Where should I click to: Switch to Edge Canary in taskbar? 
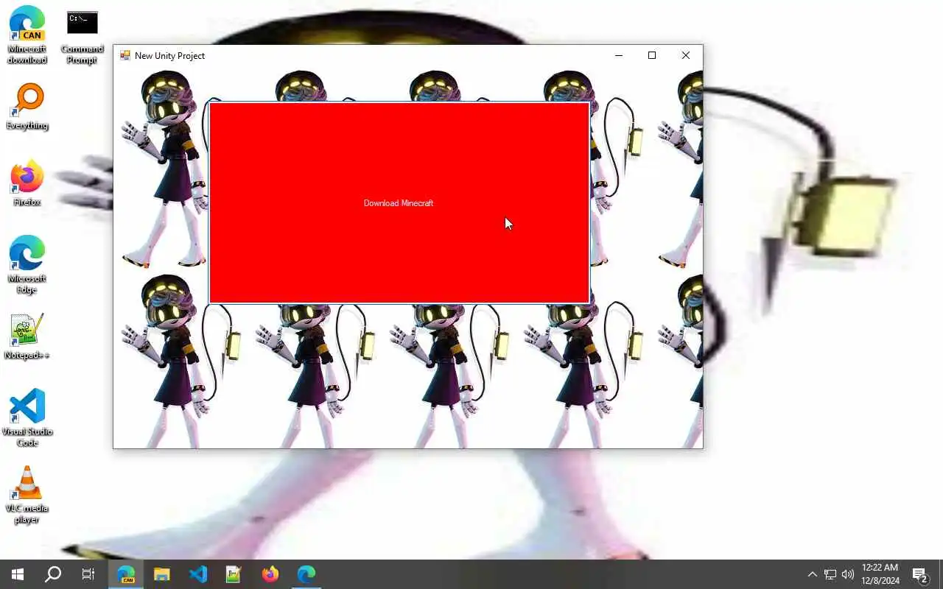pos(126,574)
